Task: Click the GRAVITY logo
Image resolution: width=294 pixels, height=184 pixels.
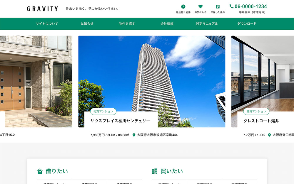Action: point(43,9)
